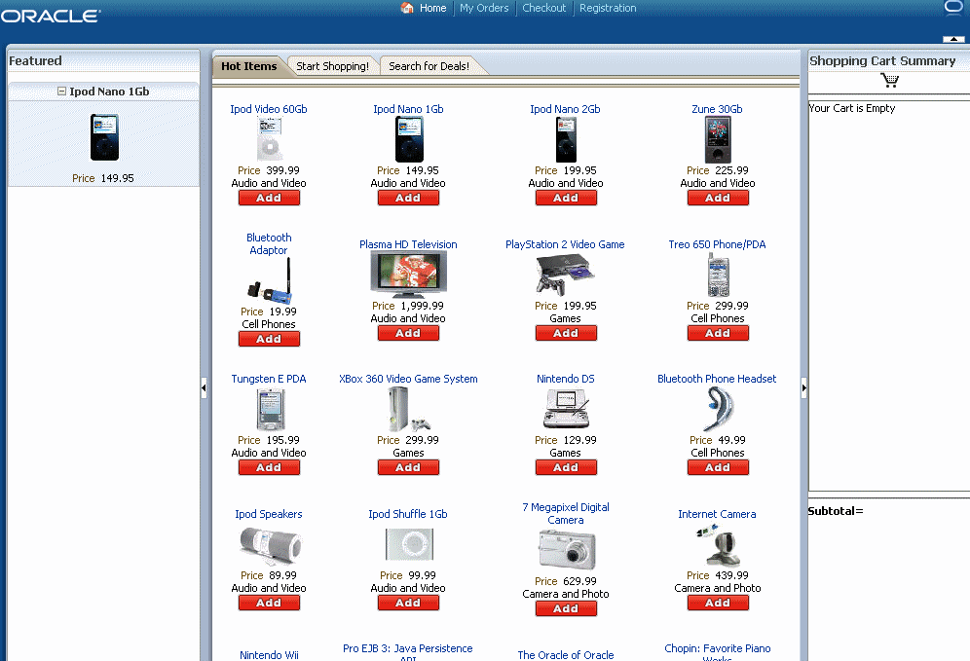The height and width of the screenshot is (661, 970).
Task: Add Zune 30Gb to cart
Action: (718, 198)
